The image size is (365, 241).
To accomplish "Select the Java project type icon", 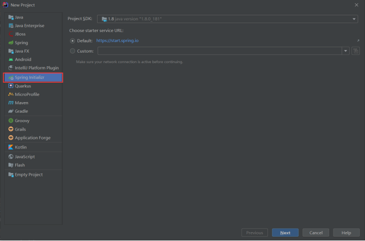I will point(11,17).
